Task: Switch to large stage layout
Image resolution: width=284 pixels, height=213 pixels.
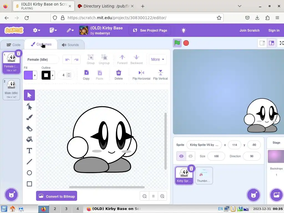Action: pyautogui.click(x=271, y=43)
